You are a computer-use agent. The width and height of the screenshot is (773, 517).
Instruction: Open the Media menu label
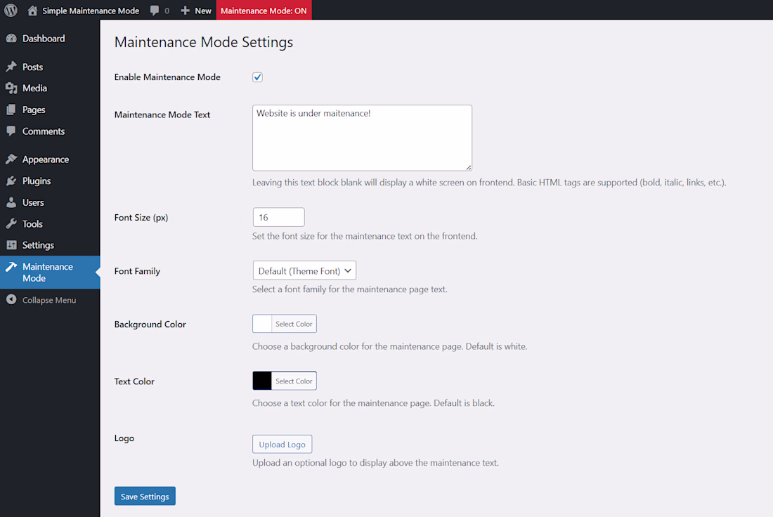point(34,89)
